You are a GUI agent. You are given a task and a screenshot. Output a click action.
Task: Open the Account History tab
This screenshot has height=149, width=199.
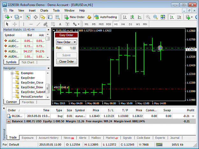[x=49, y=138]
